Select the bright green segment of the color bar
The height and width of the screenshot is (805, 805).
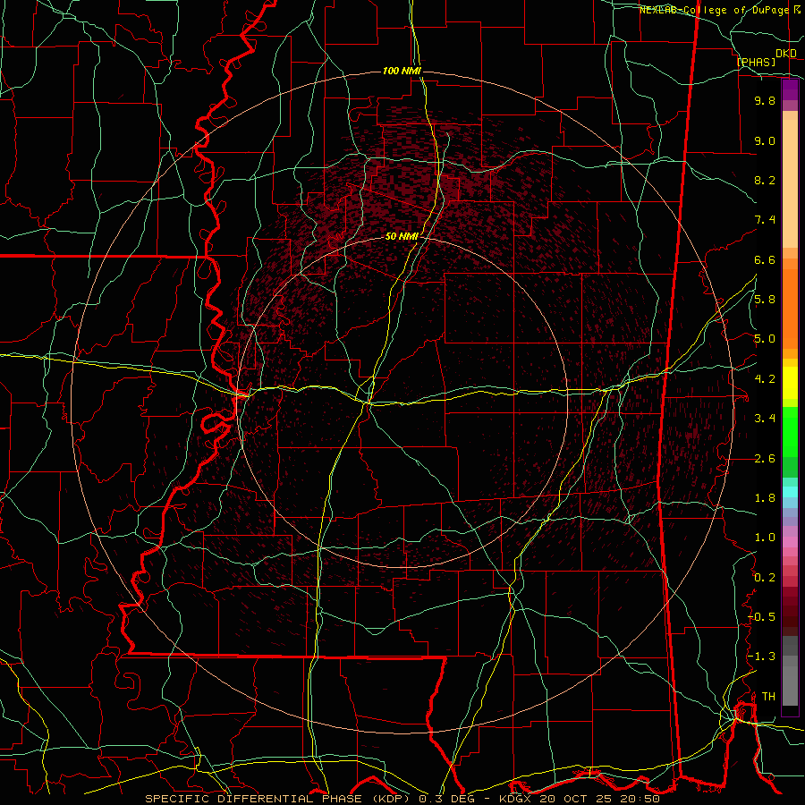(x=790, y=432)
